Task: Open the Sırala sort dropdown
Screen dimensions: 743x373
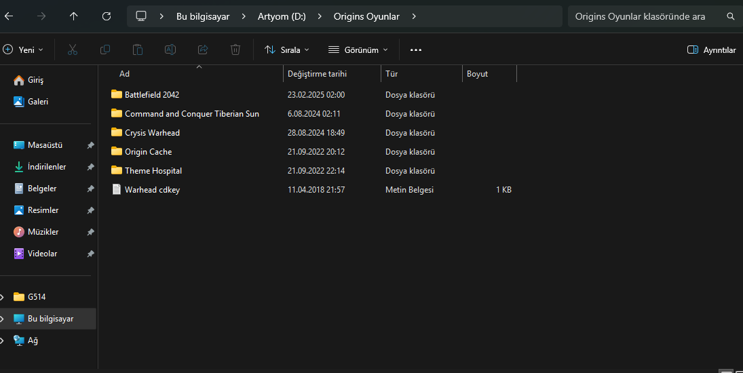Action: coord(286,50)
